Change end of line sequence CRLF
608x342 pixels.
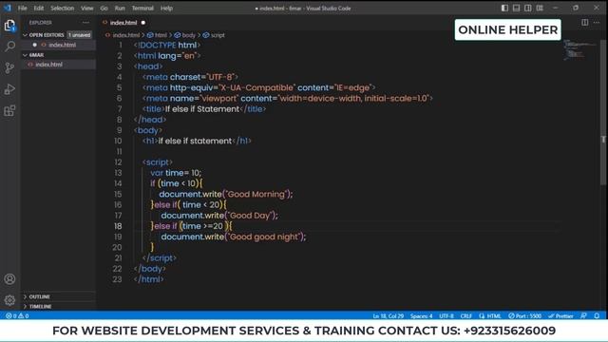[466, 316]
